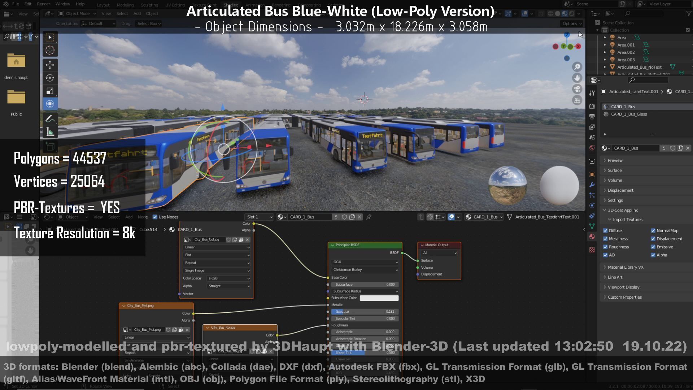Select the 3D Cursor tool
Viewport: 693px width, 390px height.
[x=50, y=50]
